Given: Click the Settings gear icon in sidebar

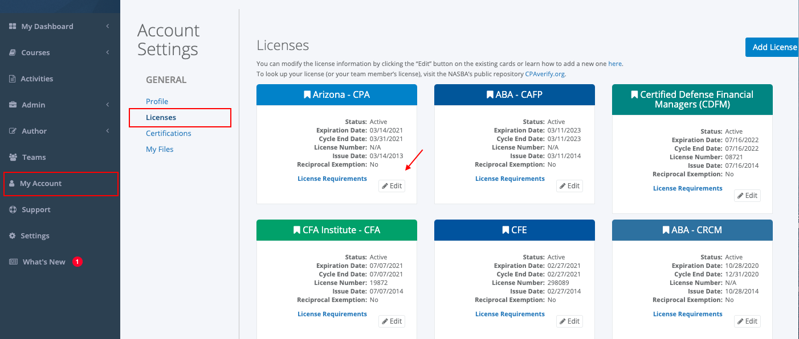Looking at the screenshot, I should (x=13, y=235).
